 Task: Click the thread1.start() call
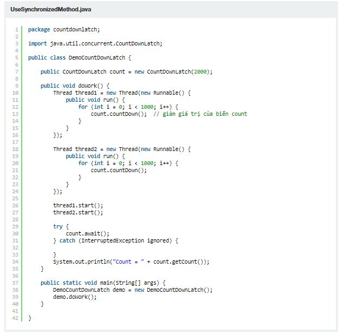(x=77, y=205)
